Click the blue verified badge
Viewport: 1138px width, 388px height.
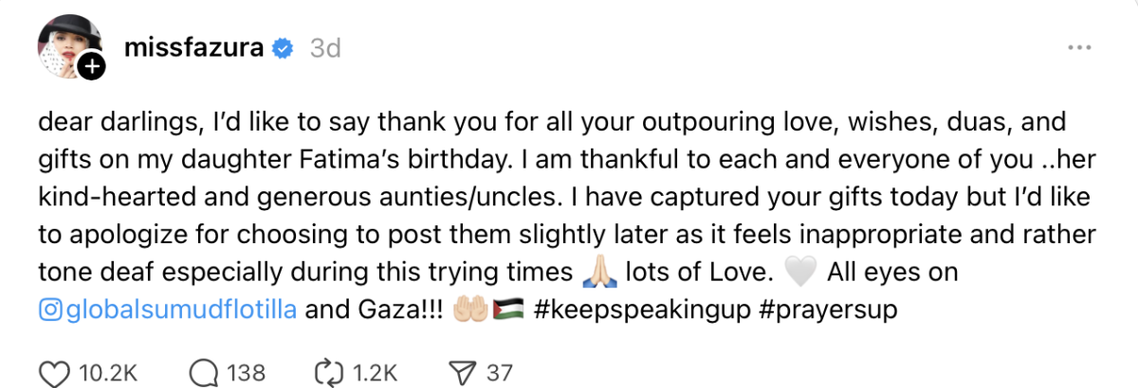(282, 48)
